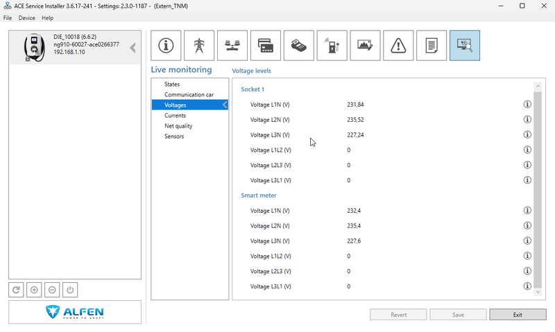Image resolution: width=555 pixels, height=332 pixels.
Task: Select the Currents entry
Action: click(x=175, y=116)
